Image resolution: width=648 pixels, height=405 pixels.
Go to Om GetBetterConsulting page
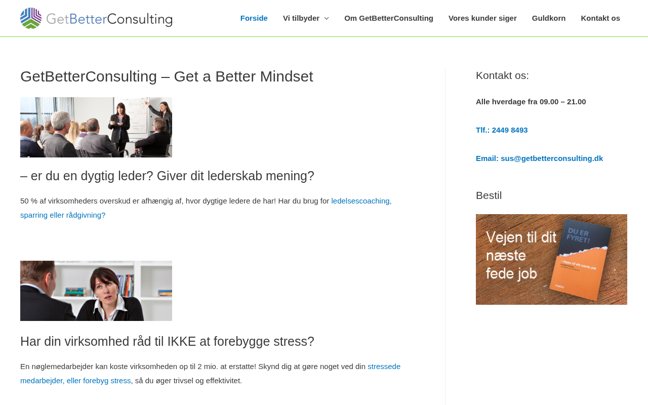[388, 18]
